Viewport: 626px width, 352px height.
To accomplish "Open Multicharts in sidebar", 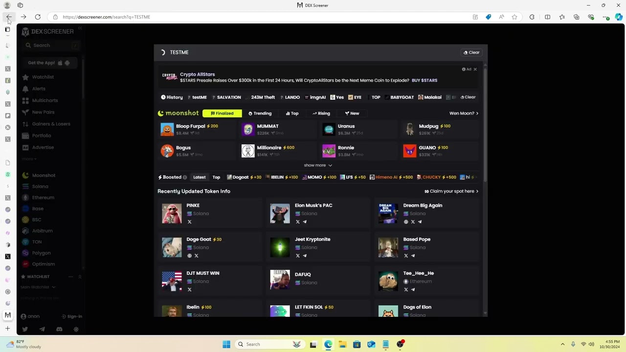I will pyautogui.click(x=45, y=100).
